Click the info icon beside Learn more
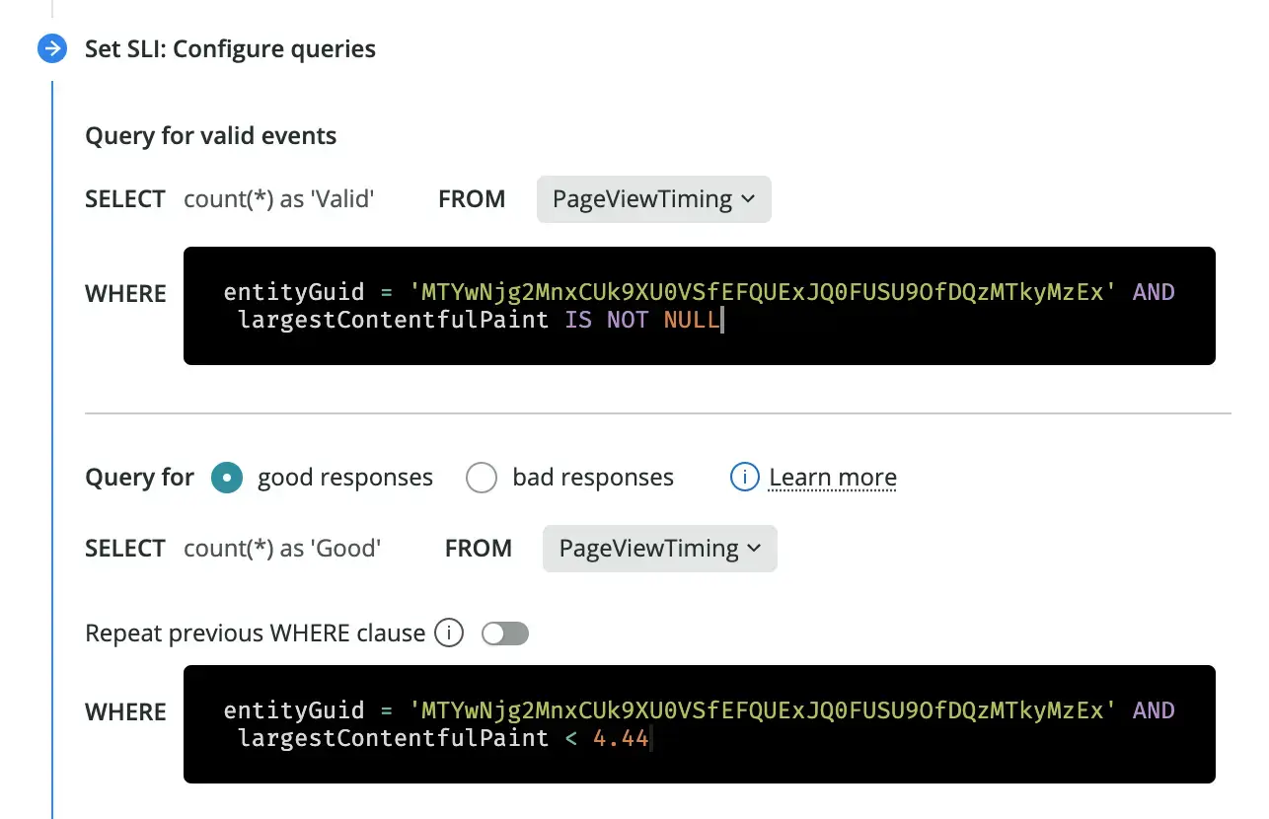The height and width of the screenshot is (819, 1269). 744,478
